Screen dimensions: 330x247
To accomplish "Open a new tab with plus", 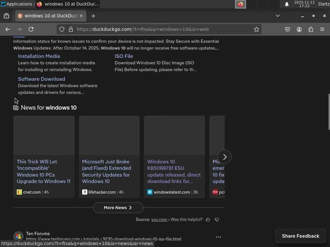I will click(93, 16).
